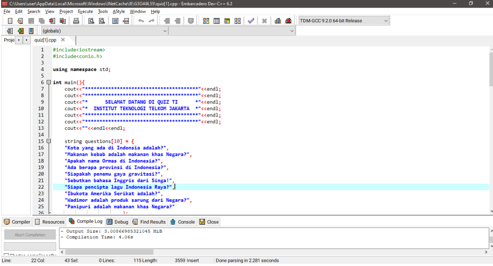Open the File menu
Screen dimensions: 493x266
pyautogui.click(x=6, y=11)
